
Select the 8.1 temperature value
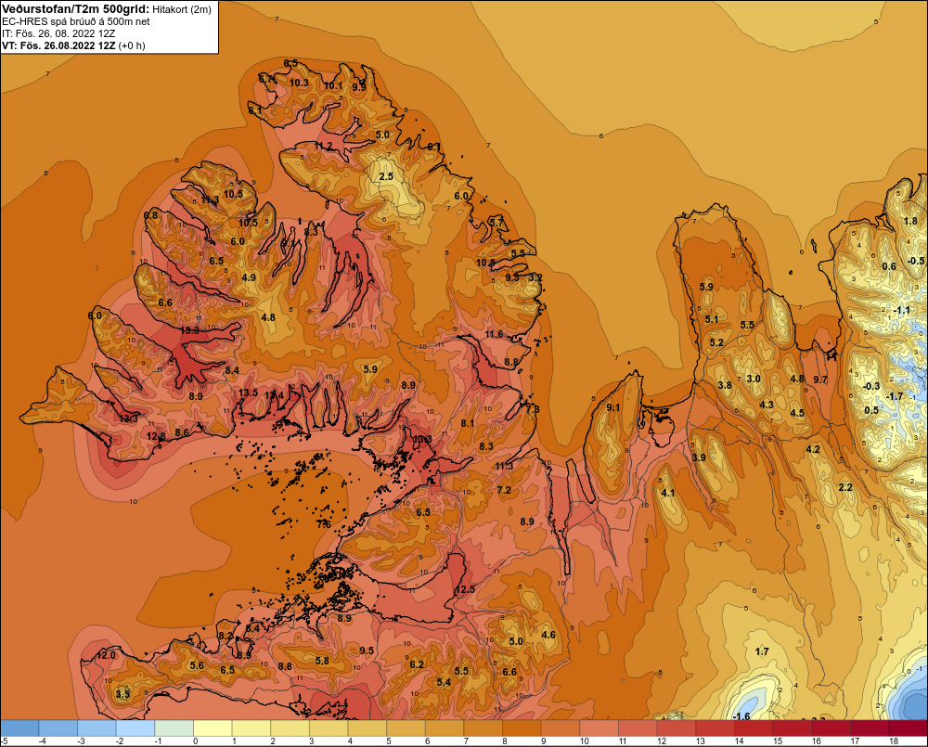[x=468, y=423]
